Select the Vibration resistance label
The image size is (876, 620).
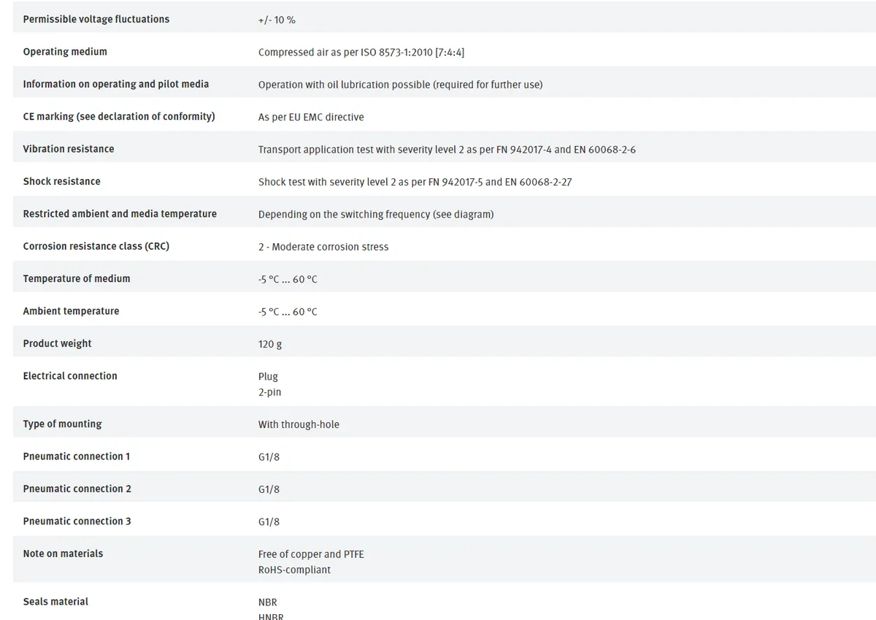point(69,149)
